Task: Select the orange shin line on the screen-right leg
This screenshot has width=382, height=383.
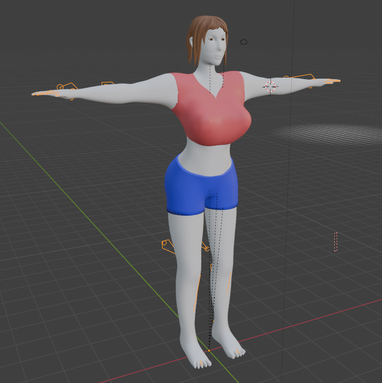Action: point(229,283)
